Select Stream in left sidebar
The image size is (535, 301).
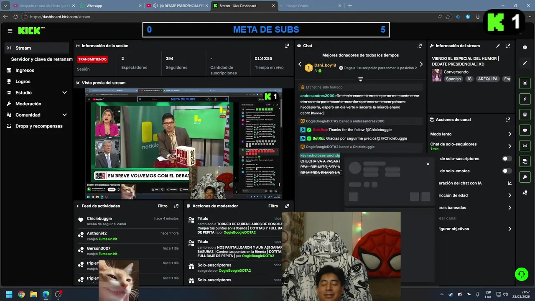[x=37, y=48]
